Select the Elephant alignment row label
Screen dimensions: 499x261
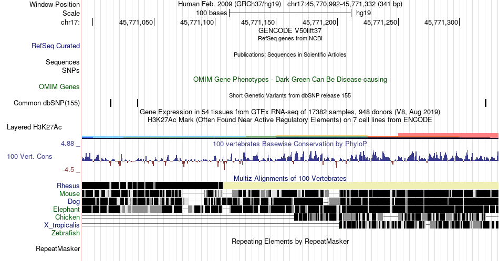tap(67, 209)
